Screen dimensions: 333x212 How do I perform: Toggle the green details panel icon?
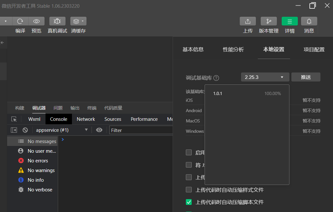pyautogui.click(x=290, y=21)
